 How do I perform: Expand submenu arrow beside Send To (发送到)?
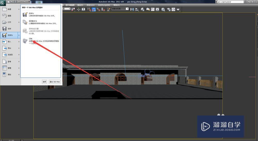point(19,55)
